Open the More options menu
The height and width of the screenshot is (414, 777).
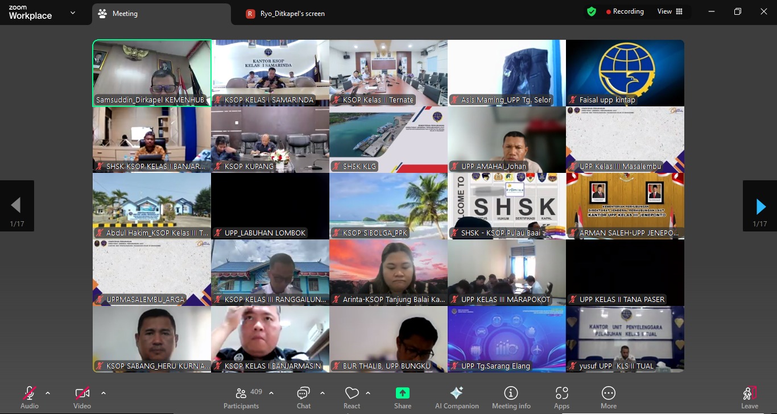pos(608,398)
